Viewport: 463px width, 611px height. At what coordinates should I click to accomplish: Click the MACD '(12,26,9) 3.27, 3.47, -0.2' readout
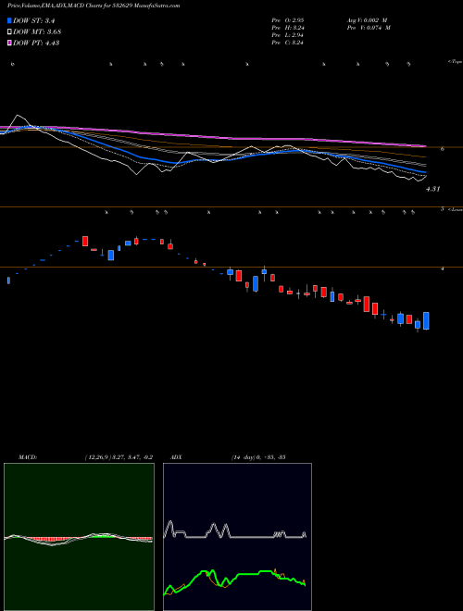click(119, 457)
